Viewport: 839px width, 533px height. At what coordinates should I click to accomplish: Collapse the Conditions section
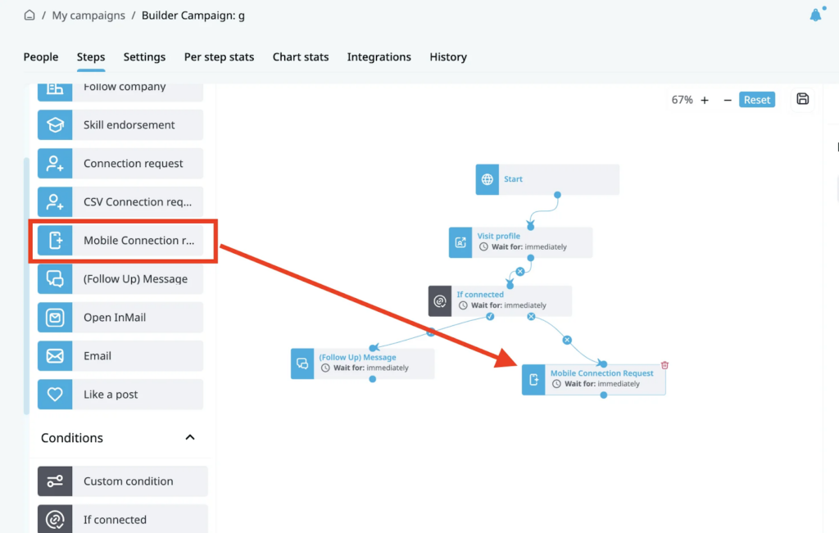[190, 438]
